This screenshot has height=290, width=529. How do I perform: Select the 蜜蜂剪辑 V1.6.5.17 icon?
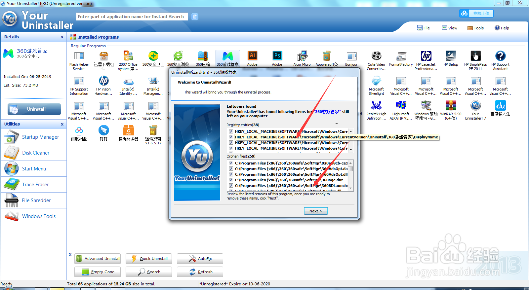coord(153,130)
